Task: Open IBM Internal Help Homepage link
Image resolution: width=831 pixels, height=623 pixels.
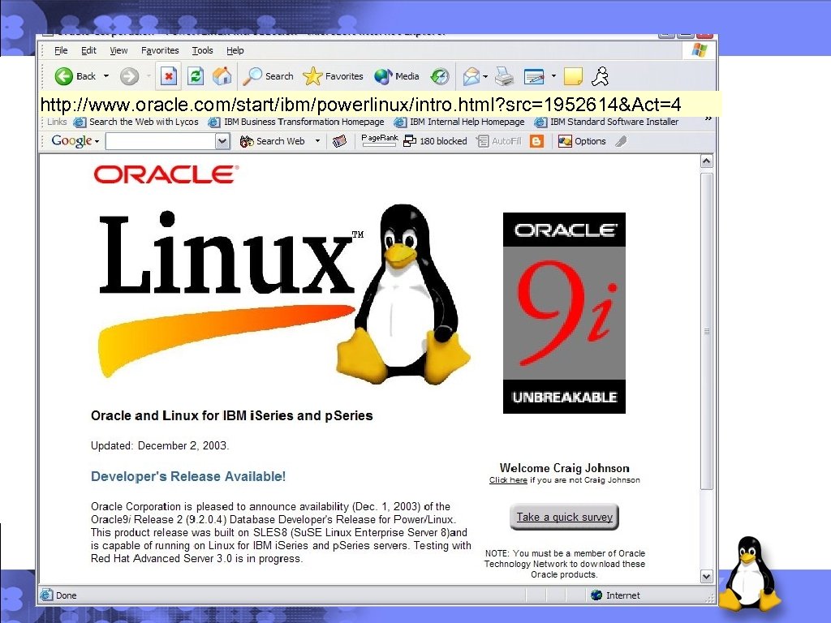Action: click(459, 122)
